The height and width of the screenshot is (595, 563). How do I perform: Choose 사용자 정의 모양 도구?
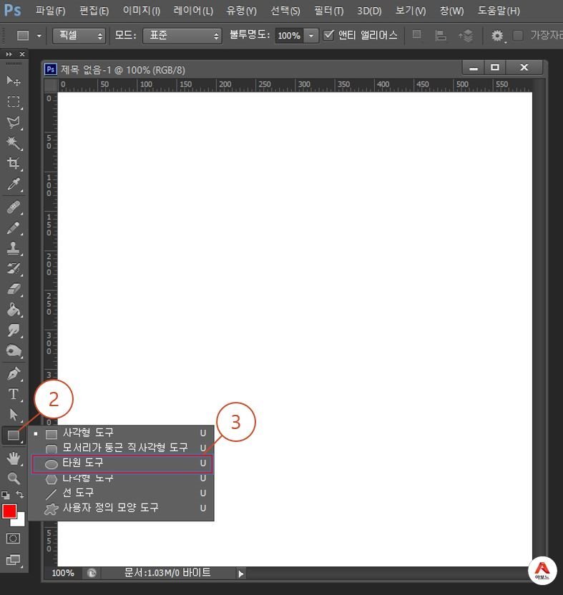[122, 508]
